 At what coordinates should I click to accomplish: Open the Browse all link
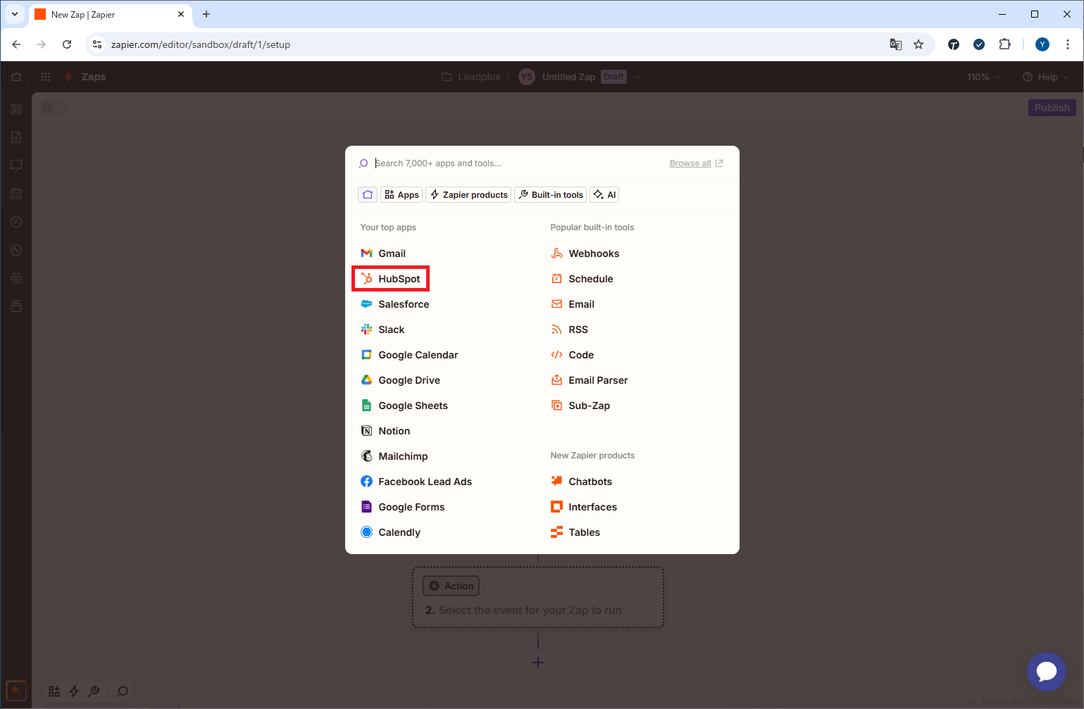tap(696, 163)
